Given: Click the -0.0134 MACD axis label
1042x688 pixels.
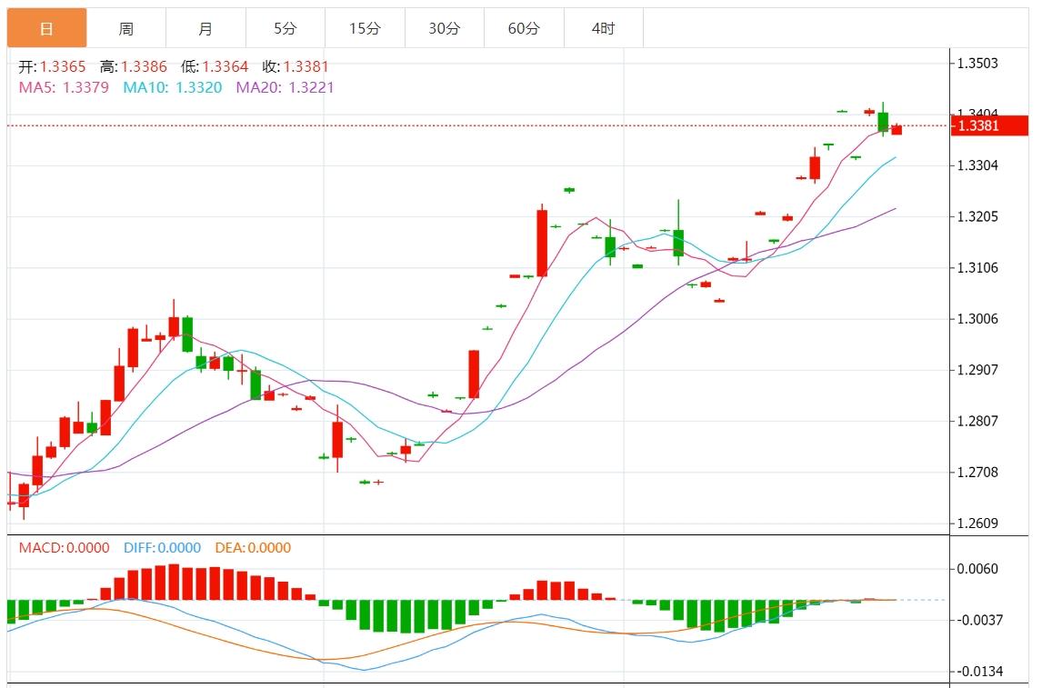Looking at the screenshot, I should pos(978,671).
